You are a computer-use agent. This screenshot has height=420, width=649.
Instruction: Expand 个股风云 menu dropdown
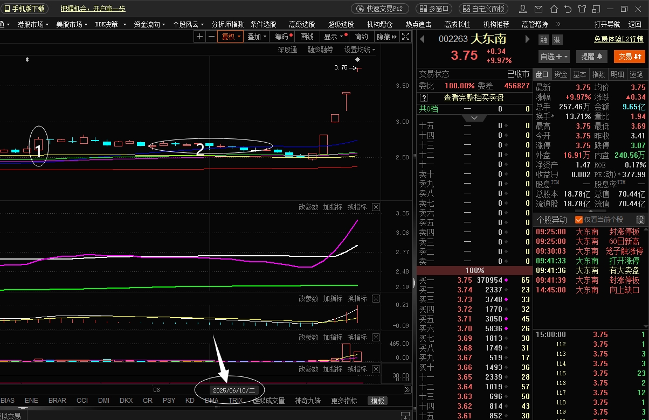189,24
